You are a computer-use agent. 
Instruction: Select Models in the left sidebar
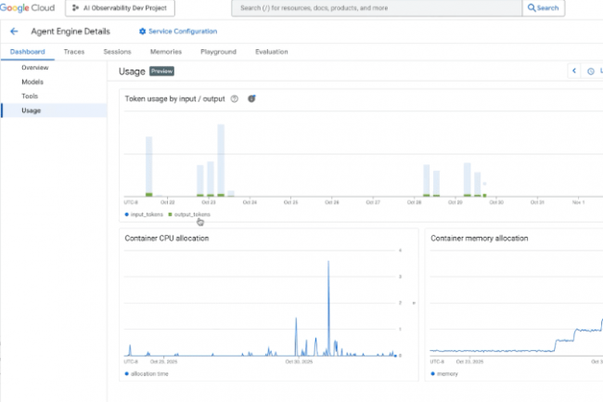[x=32, y=82]
